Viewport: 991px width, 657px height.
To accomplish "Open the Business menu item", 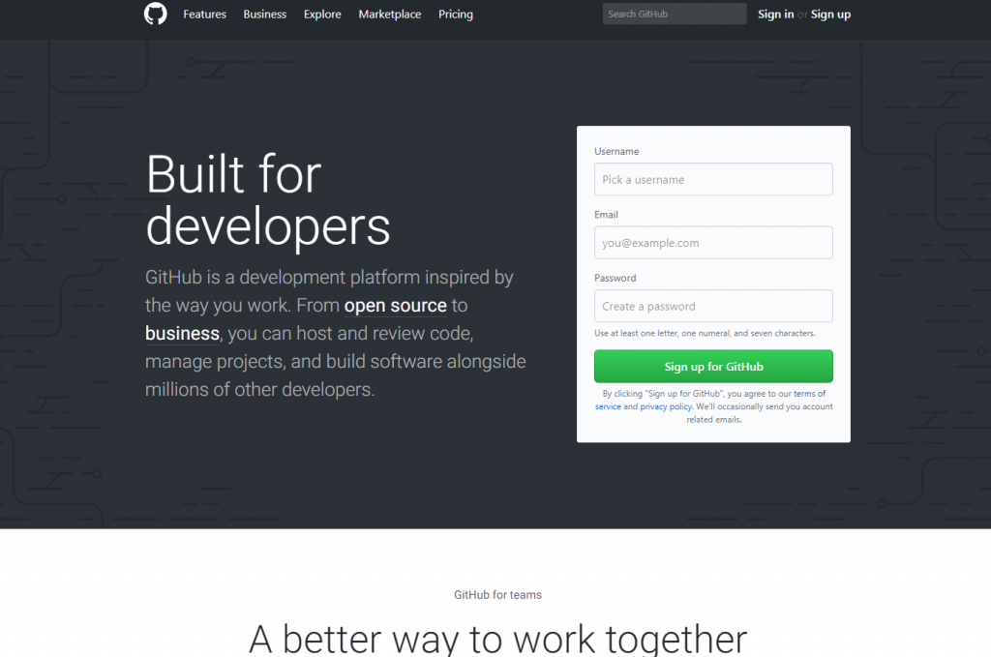I will coord(265,14).
